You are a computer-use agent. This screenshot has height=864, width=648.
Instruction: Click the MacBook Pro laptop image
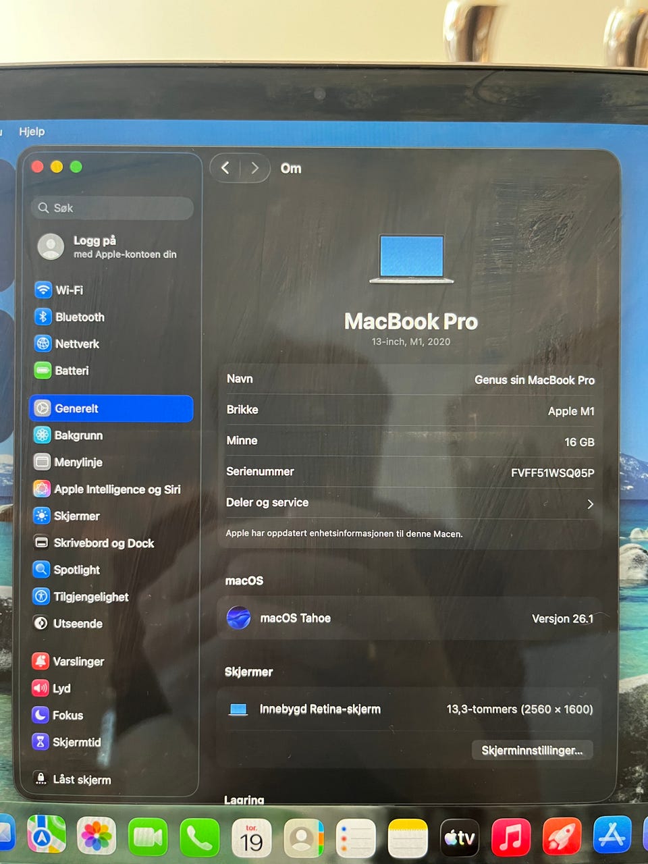(412, 259)
